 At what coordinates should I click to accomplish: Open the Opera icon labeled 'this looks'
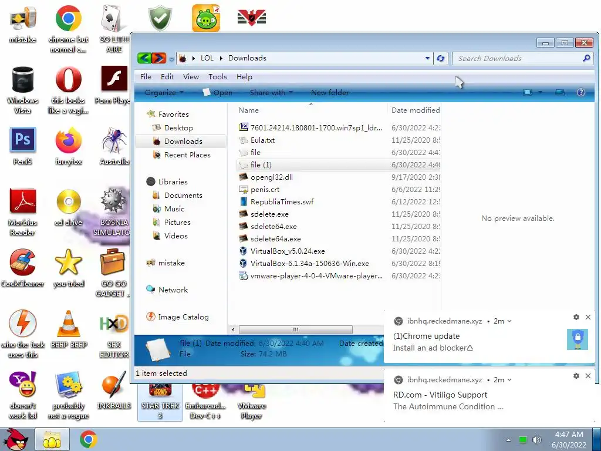tap(68, 90)
